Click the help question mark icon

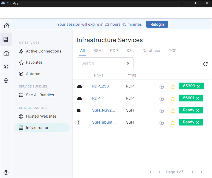point(6,173)
